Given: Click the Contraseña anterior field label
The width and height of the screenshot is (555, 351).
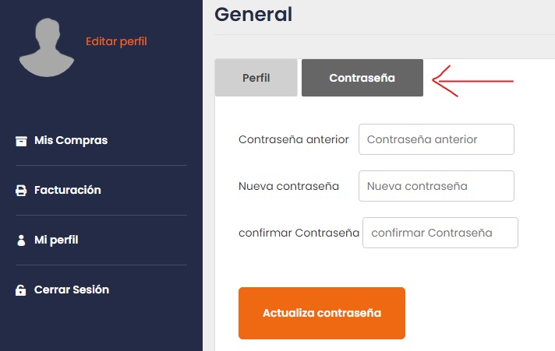Looking at the screenshot, I should click(293, 139).
